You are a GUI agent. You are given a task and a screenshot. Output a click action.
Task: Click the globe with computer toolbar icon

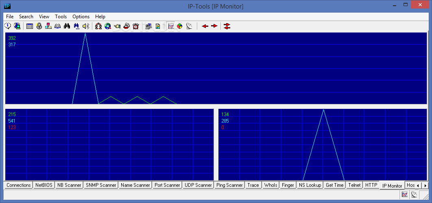coord(17,26)
